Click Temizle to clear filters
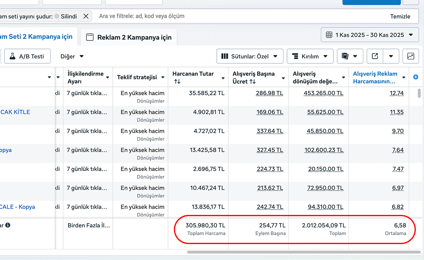Viewport: 424px width, 260px height. tap(400, 16)
